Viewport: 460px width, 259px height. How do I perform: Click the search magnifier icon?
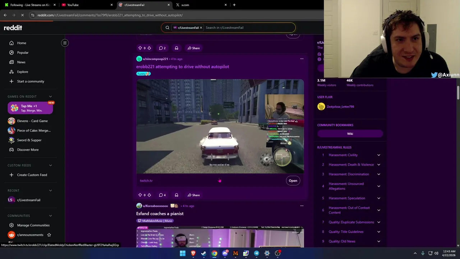click(167, 28)
